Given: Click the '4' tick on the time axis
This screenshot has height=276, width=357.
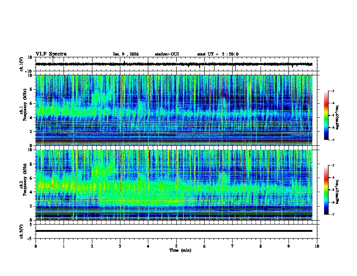Looking at the screenshot, I should [148, 246].
